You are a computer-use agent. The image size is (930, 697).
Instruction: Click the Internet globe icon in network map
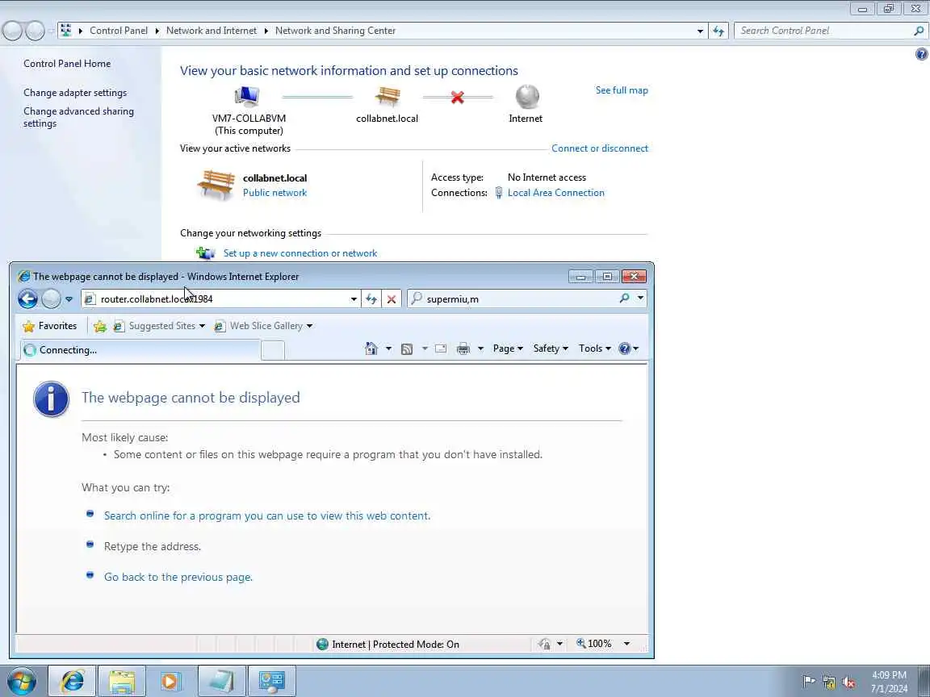(526, 97)
